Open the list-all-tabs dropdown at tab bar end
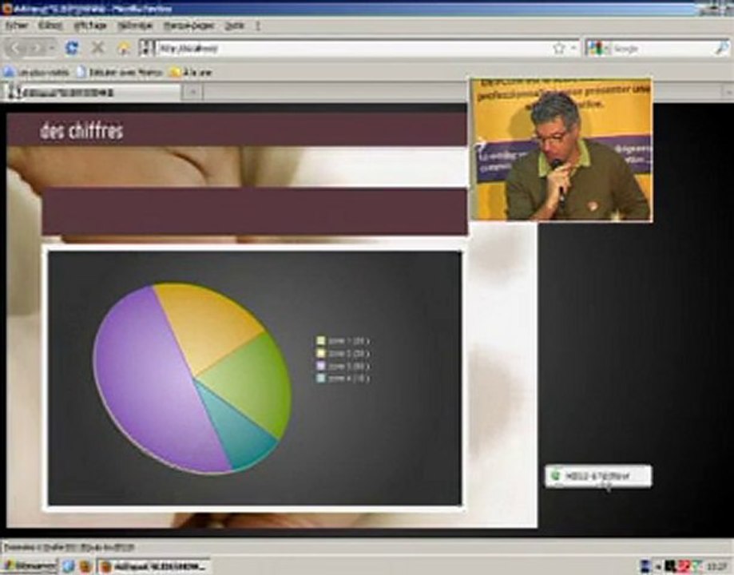734x575 pixels. [728, 93]
